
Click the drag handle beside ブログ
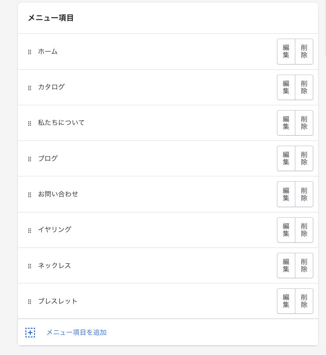(30, 159)
